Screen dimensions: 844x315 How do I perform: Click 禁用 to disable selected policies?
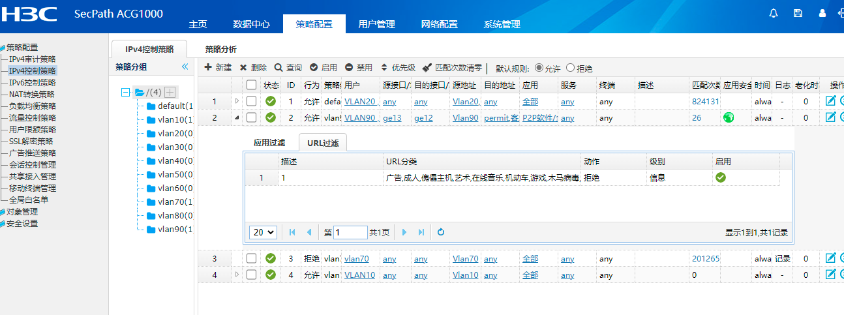point(359,67)
